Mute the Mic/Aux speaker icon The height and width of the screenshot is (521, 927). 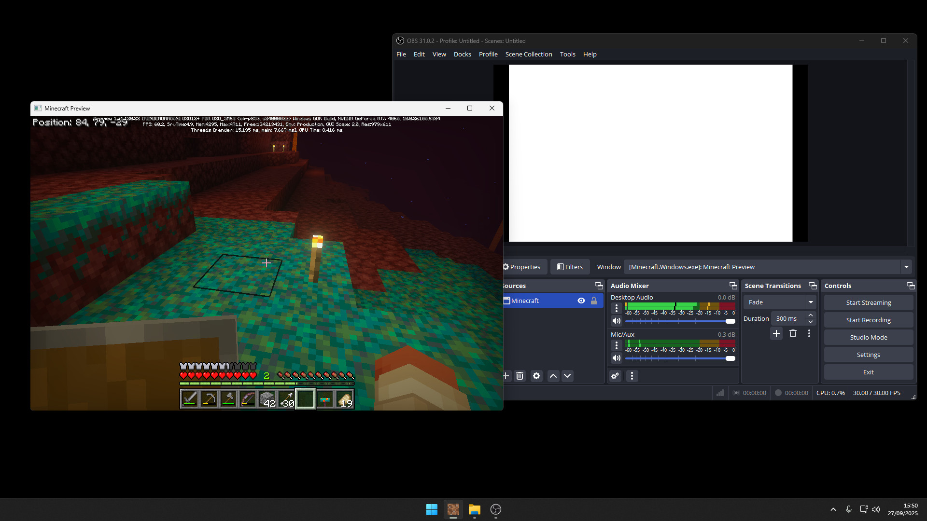point(617,358)
